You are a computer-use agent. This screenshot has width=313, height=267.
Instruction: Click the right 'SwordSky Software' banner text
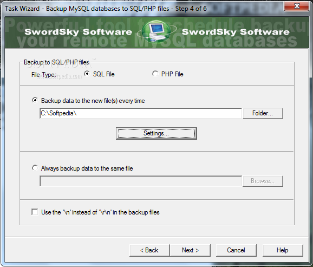236,32
